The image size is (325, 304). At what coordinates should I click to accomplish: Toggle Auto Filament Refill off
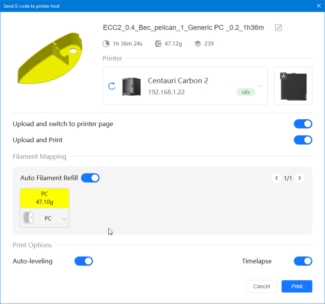(90, 178)
